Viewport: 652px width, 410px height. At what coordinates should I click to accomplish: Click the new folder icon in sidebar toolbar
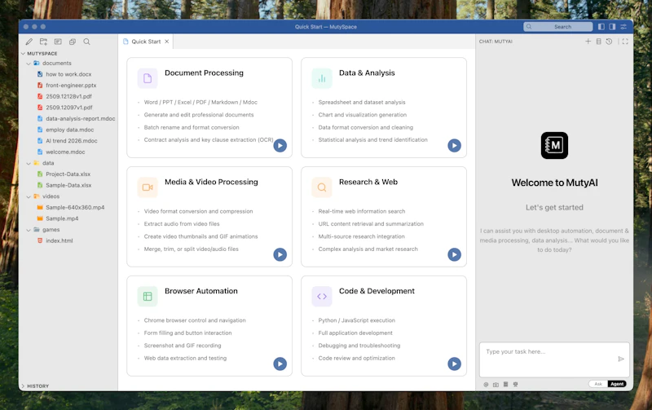[x=43, y=42]
